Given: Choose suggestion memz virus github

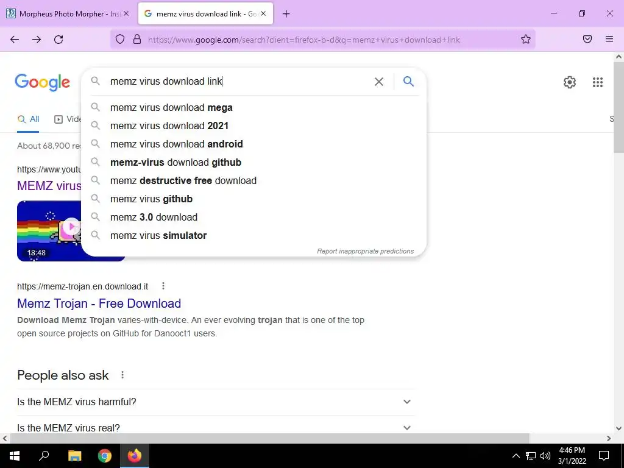Looking at the screenshot, I should coord(254,199).
